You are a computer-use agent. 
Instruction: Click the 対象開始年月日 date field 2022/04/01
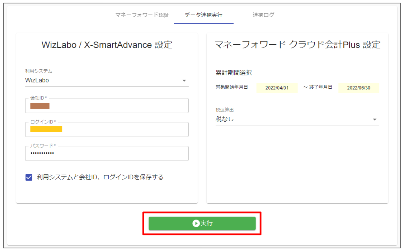(277, 88)
